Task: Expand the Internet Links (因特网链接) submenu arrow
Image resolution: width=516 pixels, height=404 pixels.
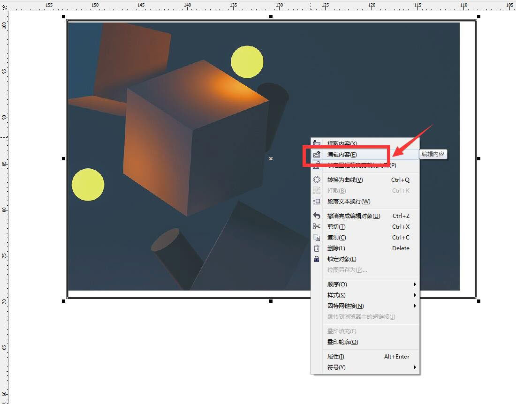Action: click(415, 306)
